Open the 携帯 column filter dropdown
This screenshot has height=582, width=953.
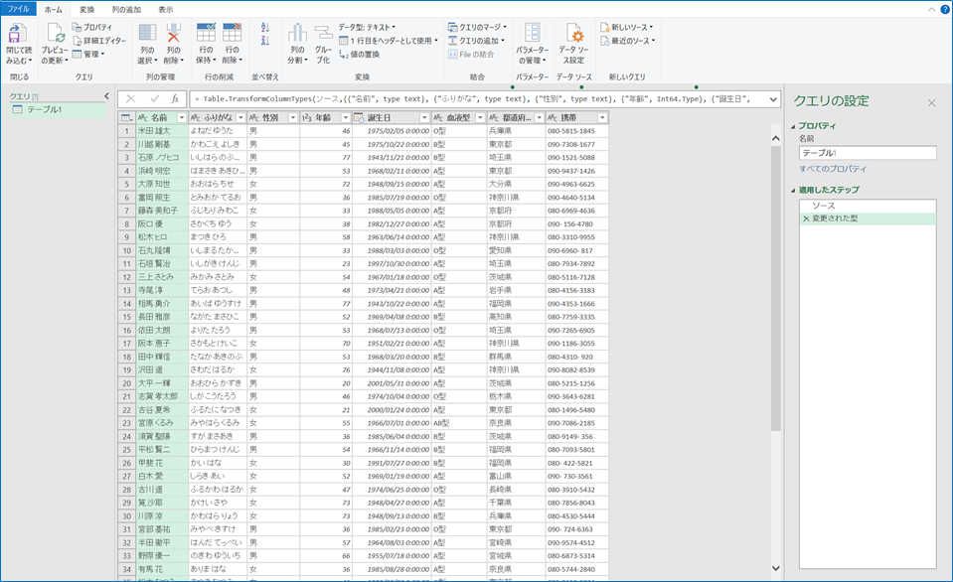(x=602, y=118)
